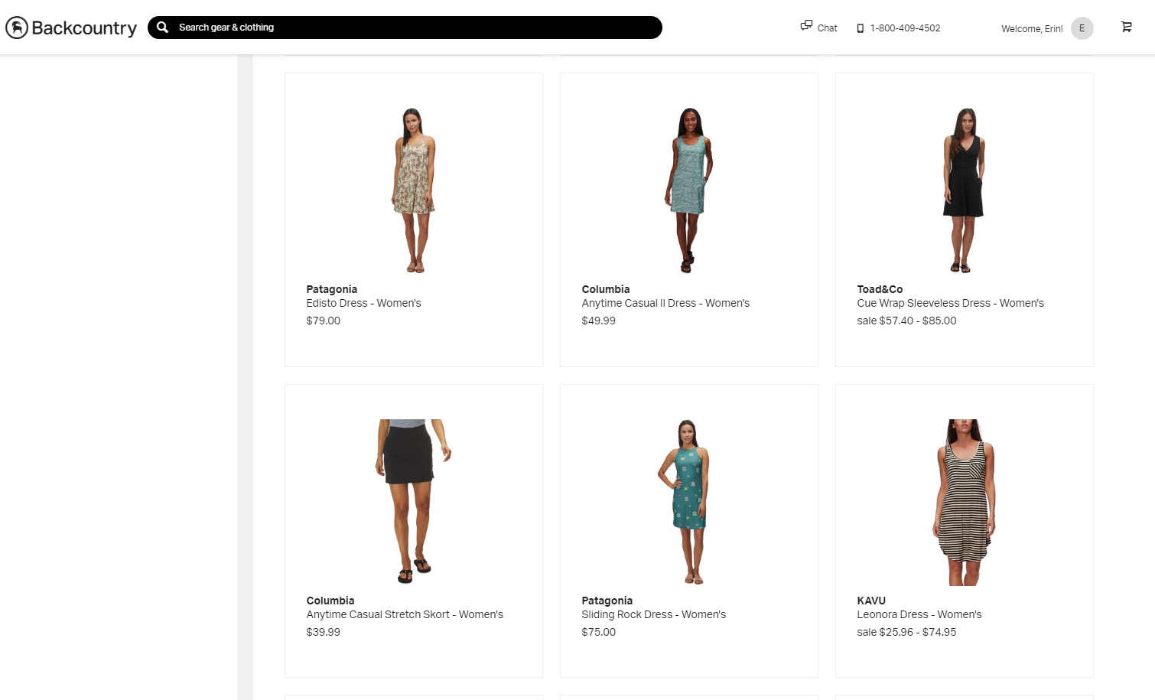This screenshot has width=1155, height=700.
Task: Open the Patagonia Edisto Dress product image
Action: click(x=414, y=190)
